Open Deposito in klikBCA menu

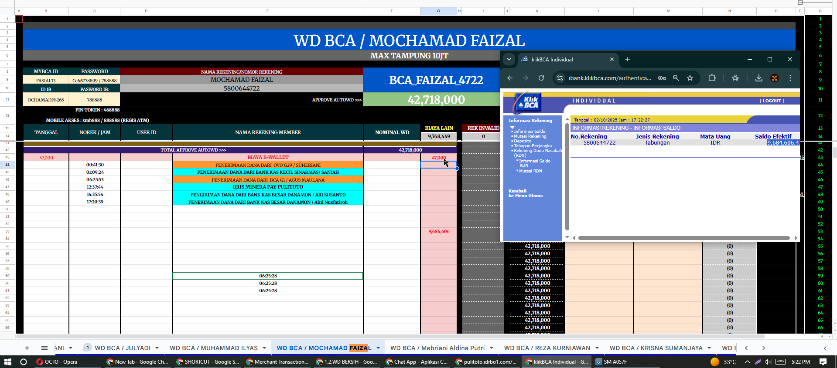523,141
